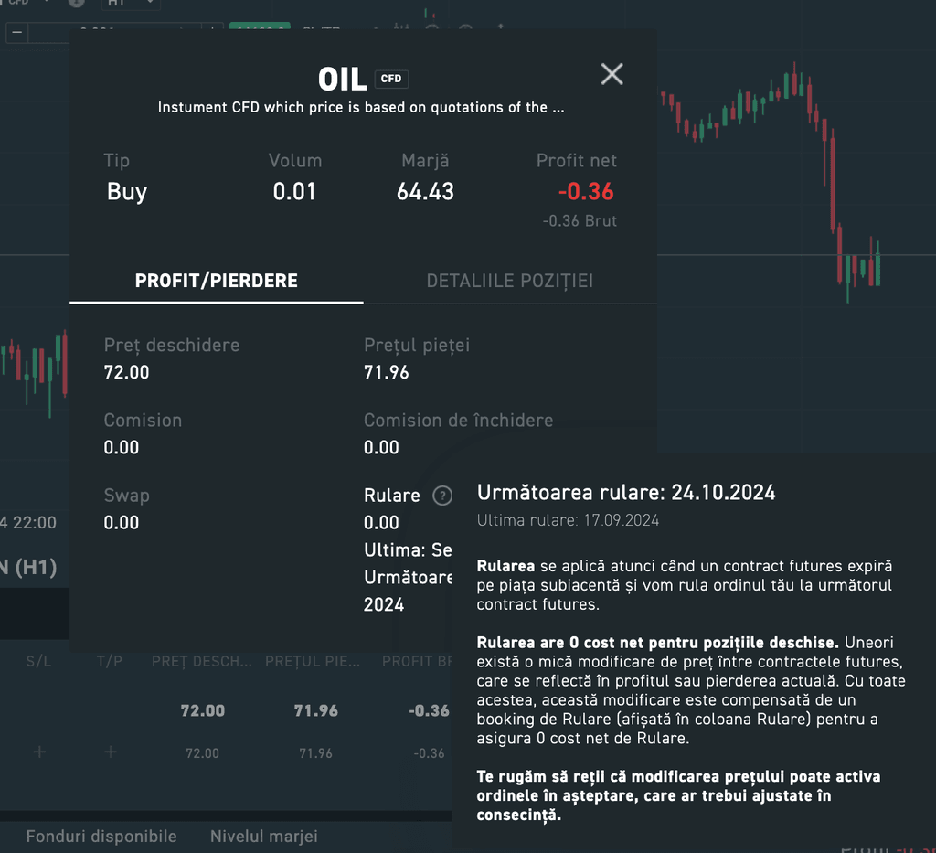Screen dimensions: 936x853
Task: Sort by the S/L column header
Action: [x=39, y=661]
